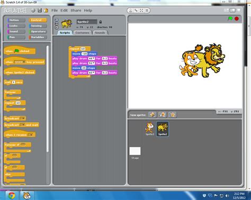
Task: Paint a new sprite
Action: click(x=153, y=115)
